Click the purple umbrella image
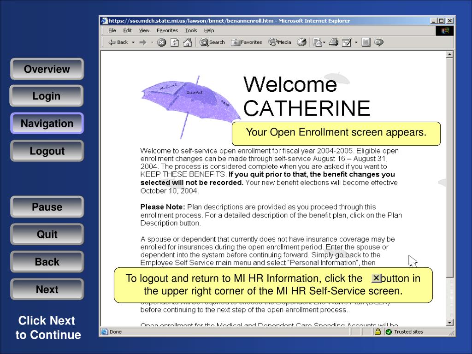Viewport: 472px width, 354px height. [191, 106]
